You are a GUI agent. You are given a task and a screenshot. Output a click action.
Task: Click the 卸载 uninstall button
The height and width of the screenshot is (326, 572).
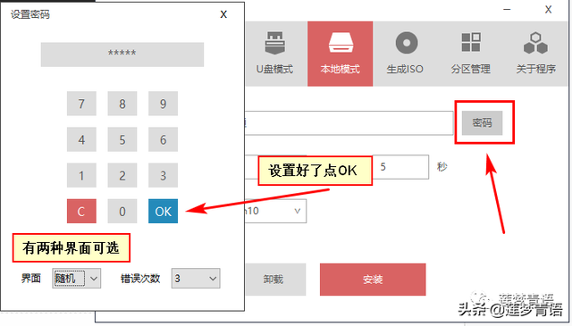coord(275,280)
